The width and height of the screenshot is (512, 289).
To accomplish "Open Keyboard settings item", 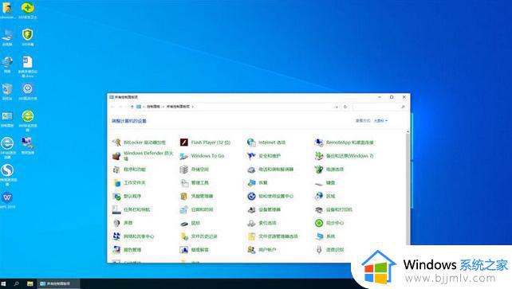I will (x=325, y=182).
